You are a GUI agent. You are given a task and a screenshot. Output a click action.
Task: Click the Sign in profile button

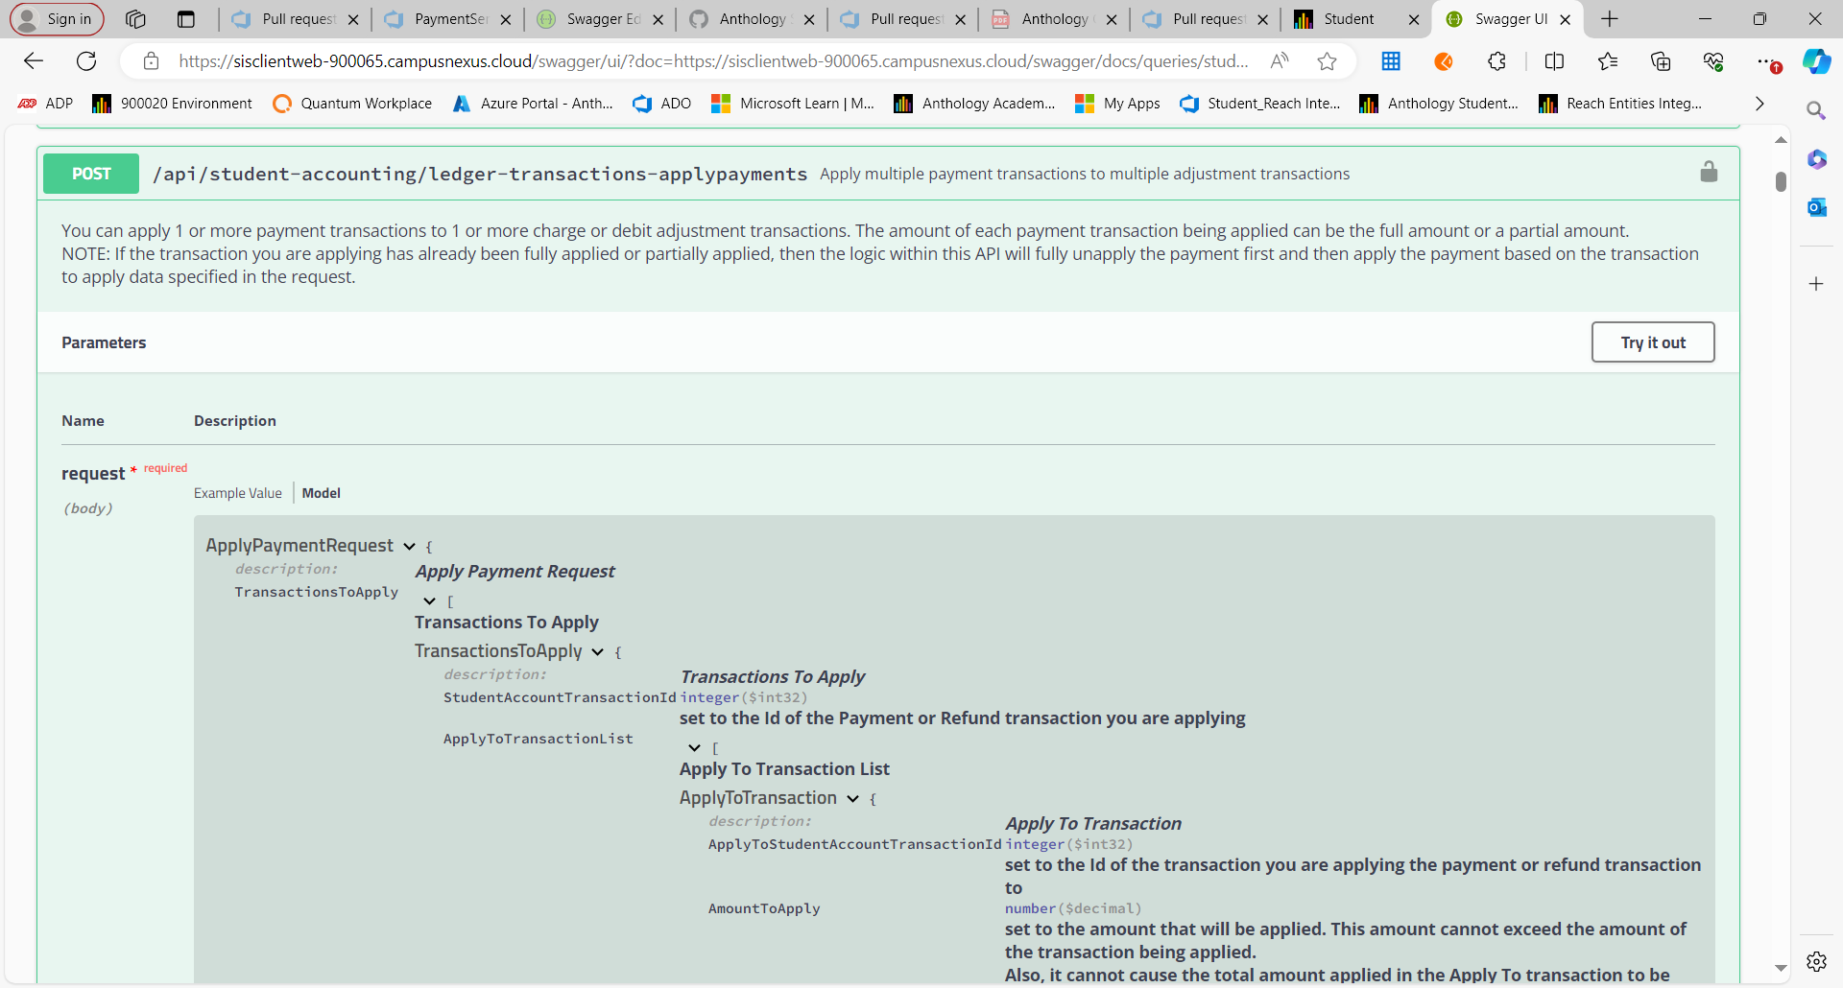[x=57, y=19]
